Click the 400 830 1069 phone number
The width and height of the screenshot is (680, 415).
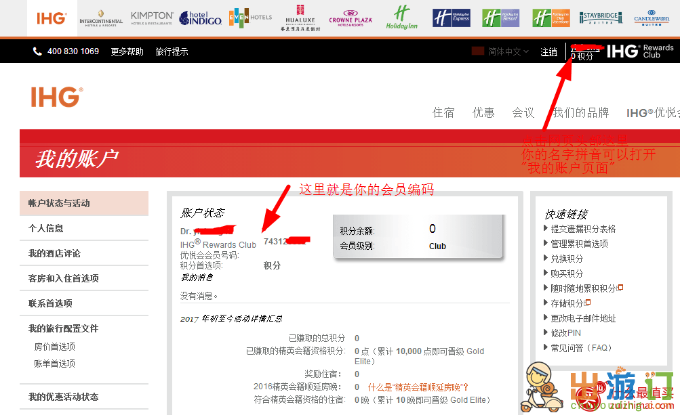[x=73, y=51]
